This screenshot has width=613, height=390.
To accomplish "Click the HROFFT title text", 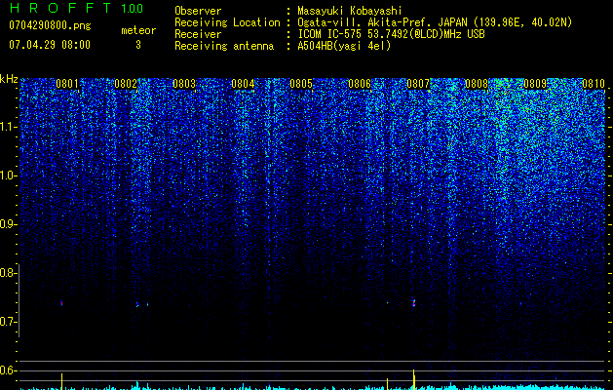I will (x=60, y=8).
